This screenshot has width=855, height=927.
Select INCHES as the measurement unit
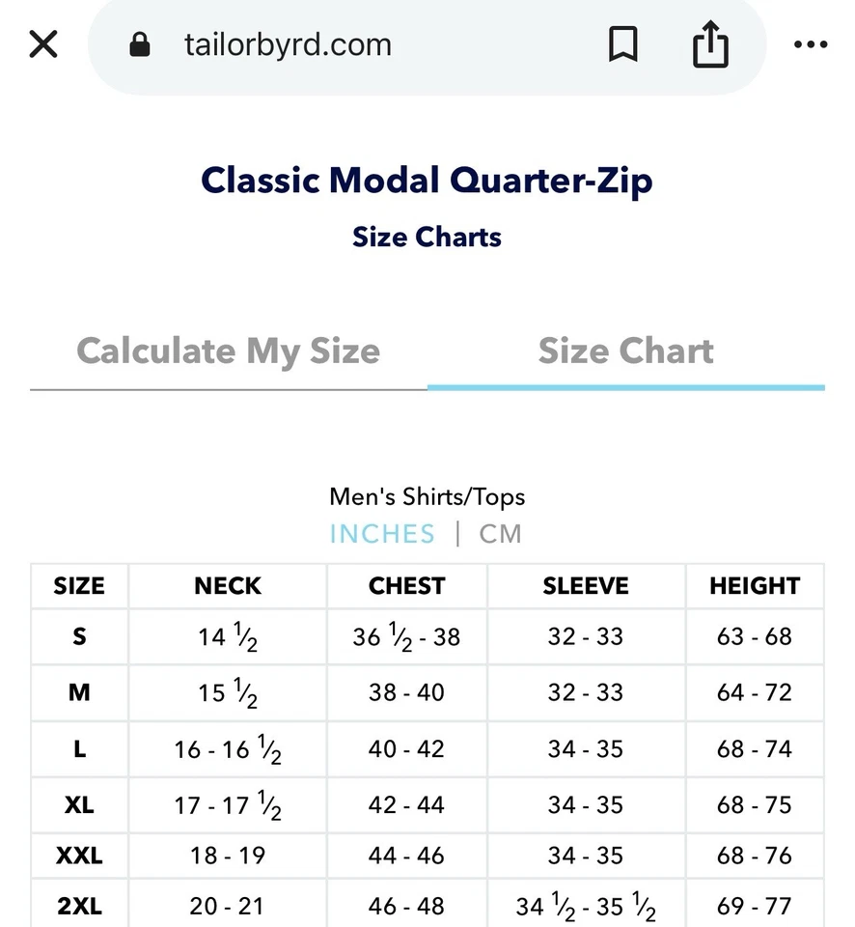[382, 533]
